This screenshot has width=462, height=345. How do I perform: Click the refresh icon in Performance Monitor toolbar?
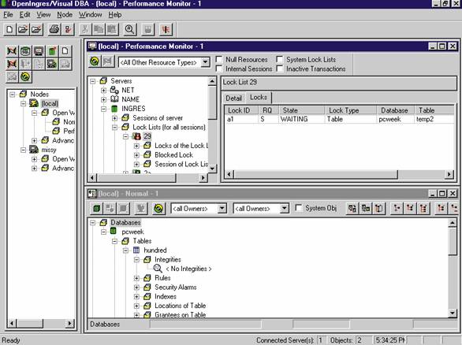pyautogui.click(x=95, y=61)
